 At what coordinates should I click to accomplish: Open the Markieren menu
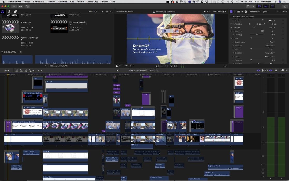click(63, 2)
